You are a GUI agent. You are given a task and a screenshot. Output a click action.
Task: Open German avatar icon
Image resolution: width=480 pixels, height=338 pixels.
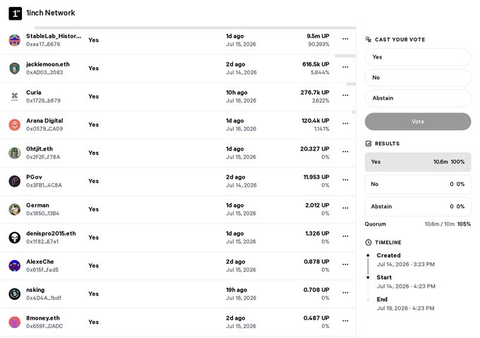coord(14,209)
